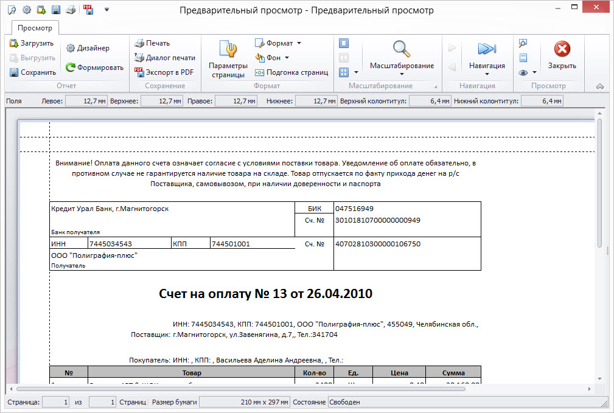Screen dimensions: 614x413
Task: Open the Навигация dropdown button
Action: pyautogui.click(x=487, y=59)
